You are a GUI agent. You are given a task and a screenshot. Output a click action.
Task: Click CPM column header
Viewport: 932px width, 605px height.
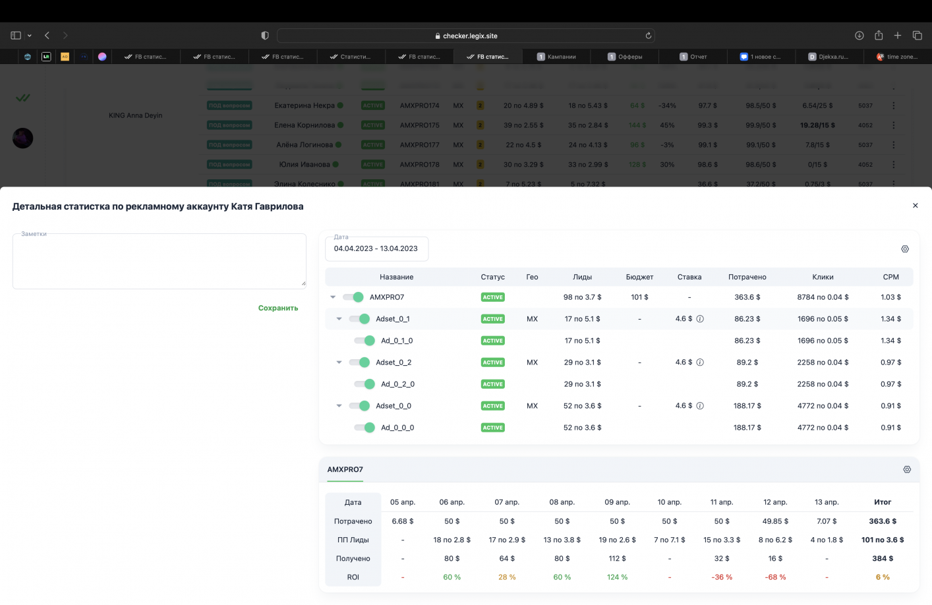[x=891, y=277]
